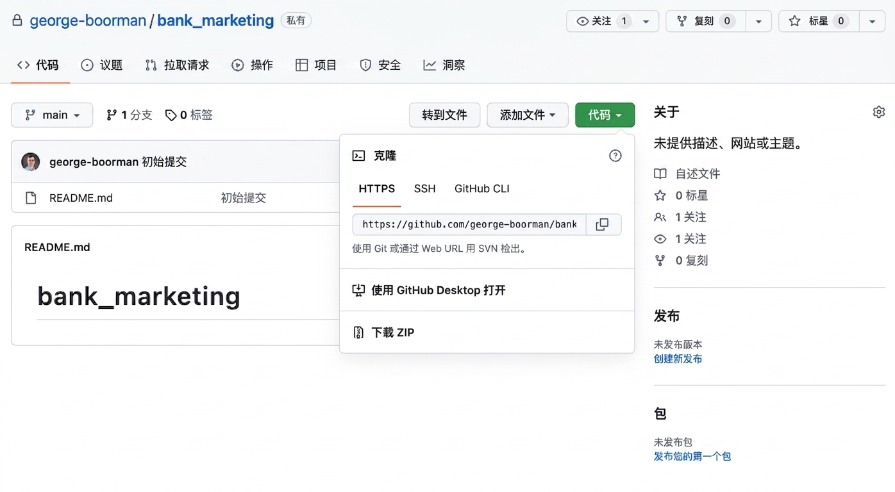The height and width of the screenshot is (492, 895).
Task: Star repository with 标星 button
Action: point(819,21)
